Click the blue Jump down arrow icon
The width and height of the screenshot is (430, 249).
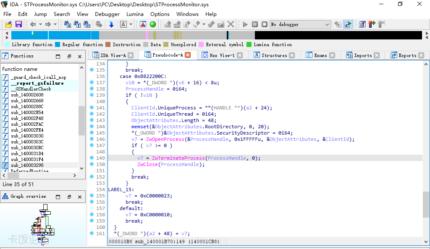[x=111, y=24]
